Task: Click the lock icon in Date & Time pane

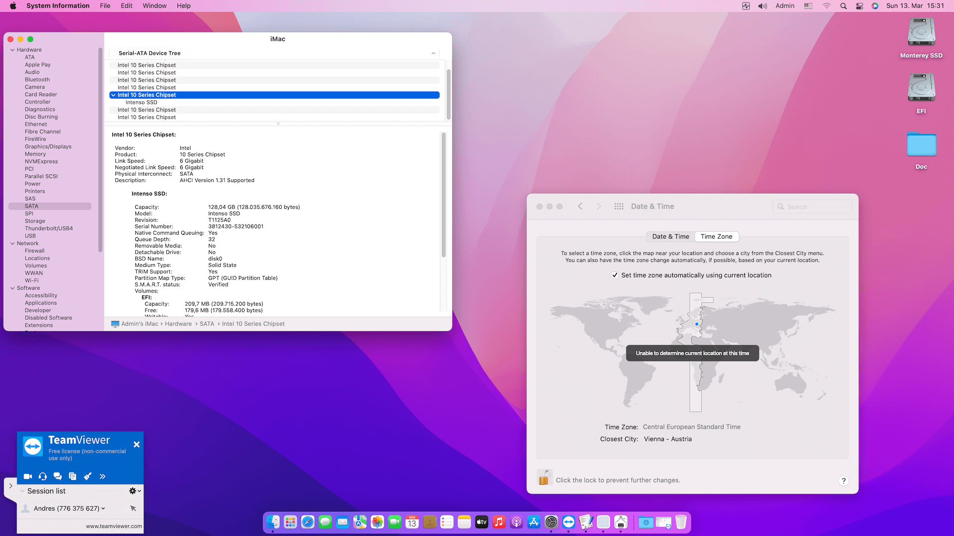Action: click(545, 477)
